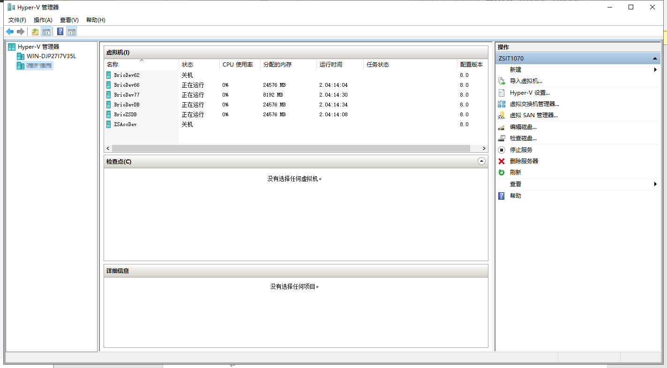The height and width of the screenshot is (368, 667).
Task: Click the blue Help toolbar icon
Action: tap(60, 31)
